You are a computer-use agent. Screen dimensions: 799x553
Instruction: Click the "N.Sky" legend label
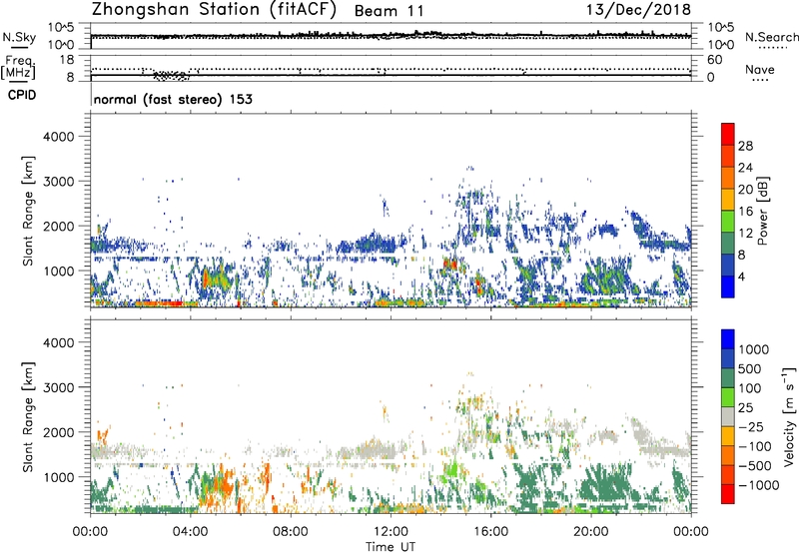(19, 37)
